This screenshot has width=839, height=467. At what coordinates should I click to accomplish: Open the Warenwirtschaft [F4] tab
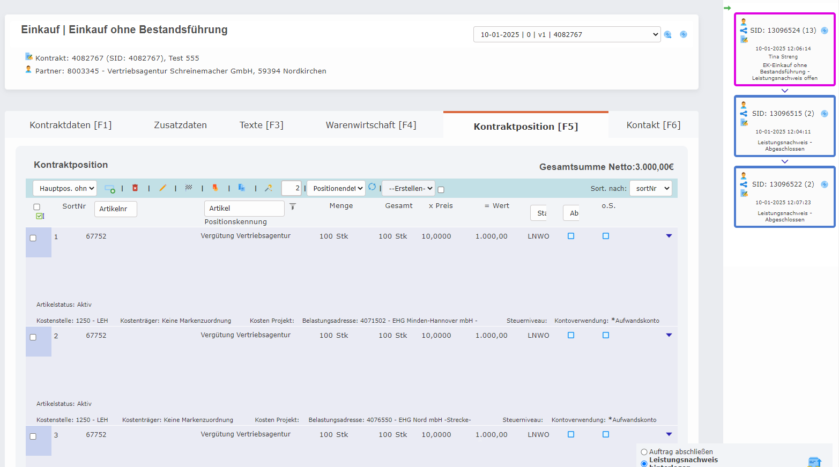click(370, 125)
